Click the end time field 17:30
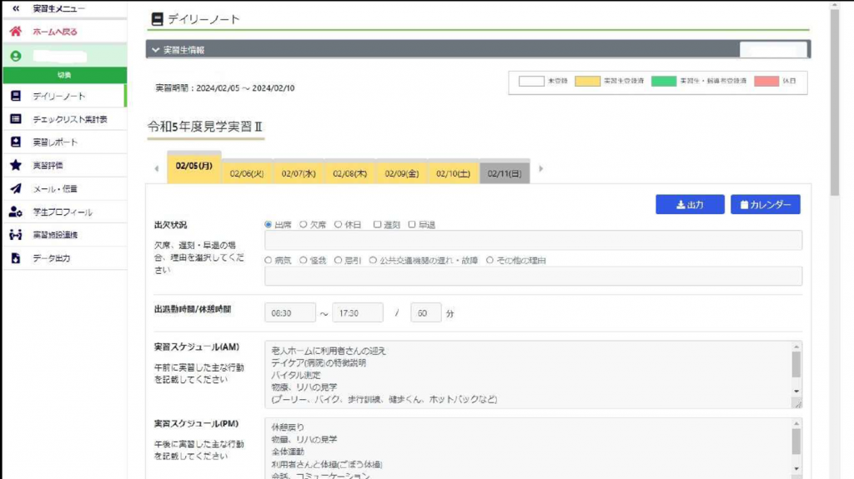Viewport: 854px width, 479px height. pyautogui.click(x=358, y=313)
